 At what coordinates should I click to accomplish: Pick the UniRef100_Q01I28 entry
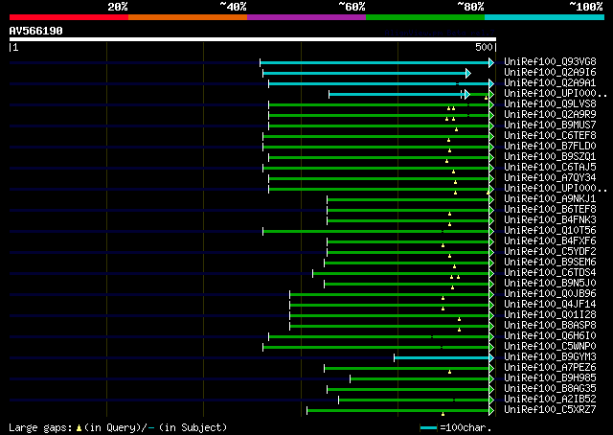click(x=550, y=315)
